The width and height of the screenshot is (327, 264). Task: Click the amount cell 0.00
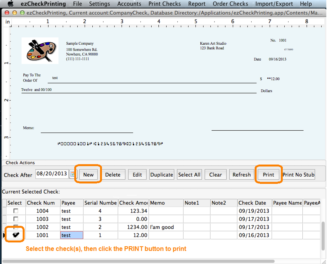(x=133, y=219)
